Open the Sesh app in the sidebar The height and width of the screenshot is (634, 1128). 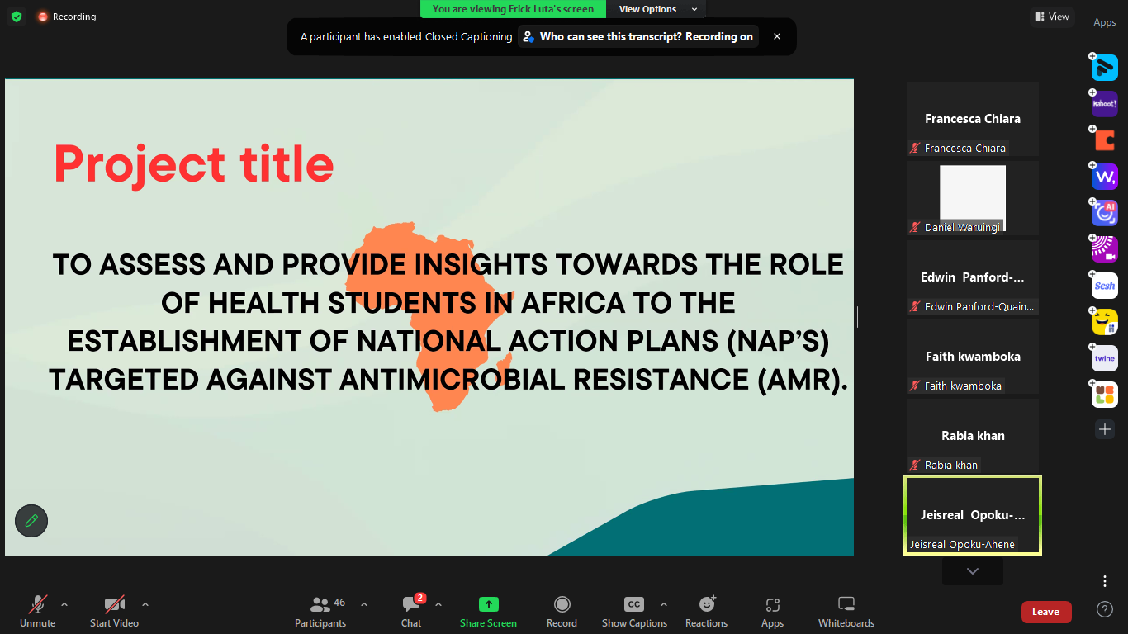click(x=1104, y=285)
